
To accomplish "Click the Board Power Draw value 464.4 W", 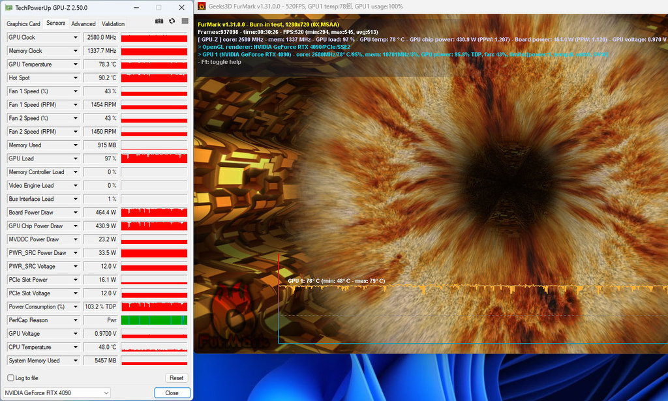I will click(x=101, y=213).
